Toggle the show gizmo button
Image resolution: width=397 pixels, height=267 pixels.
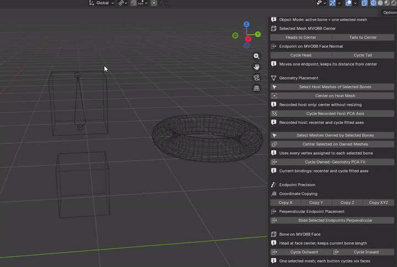pos(332,3)
